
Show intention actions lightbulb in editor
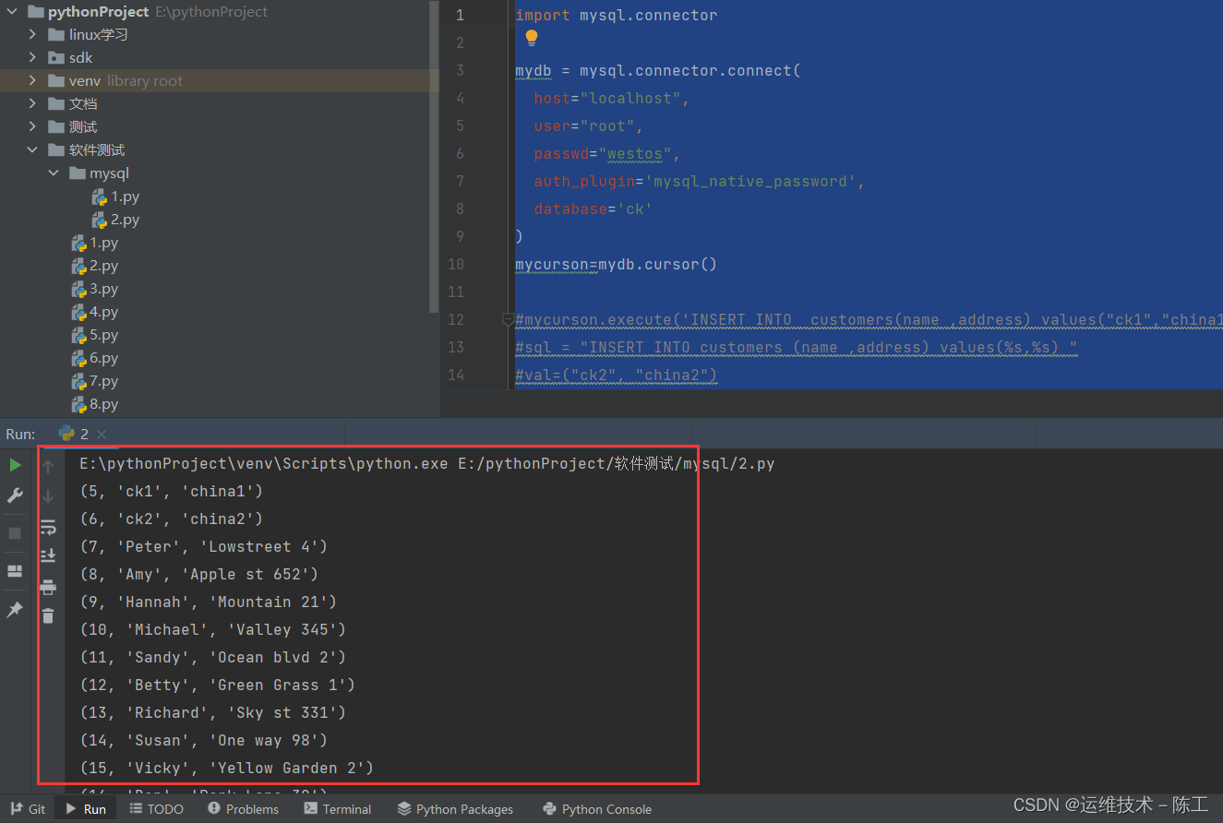[x=532, y=38]
